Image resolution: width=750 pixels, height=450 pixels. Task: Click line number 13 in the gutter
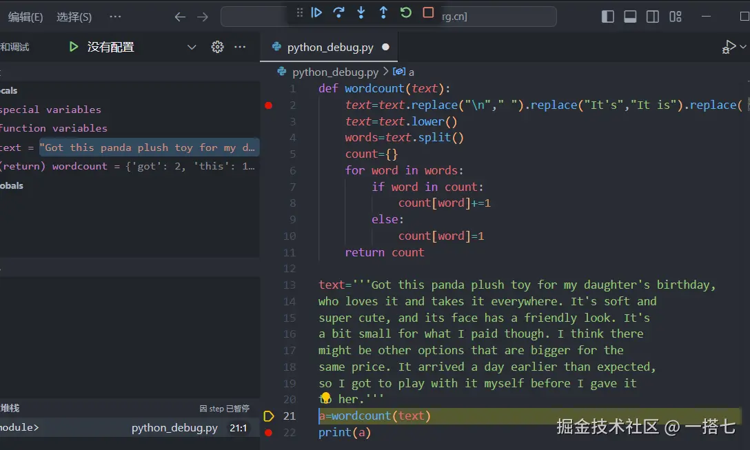pos(290,285)
